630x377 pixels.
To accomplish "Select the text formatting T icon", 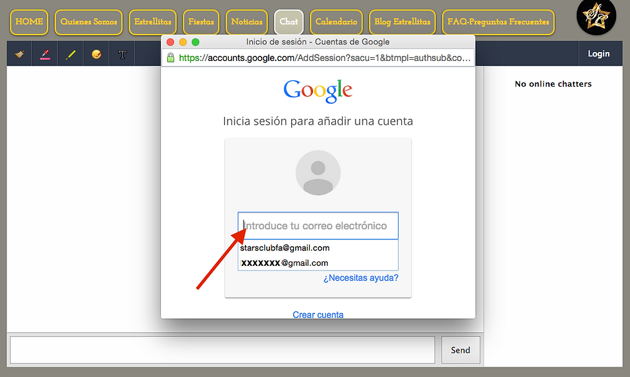I will pyautogui.click(x=123, y=54).
